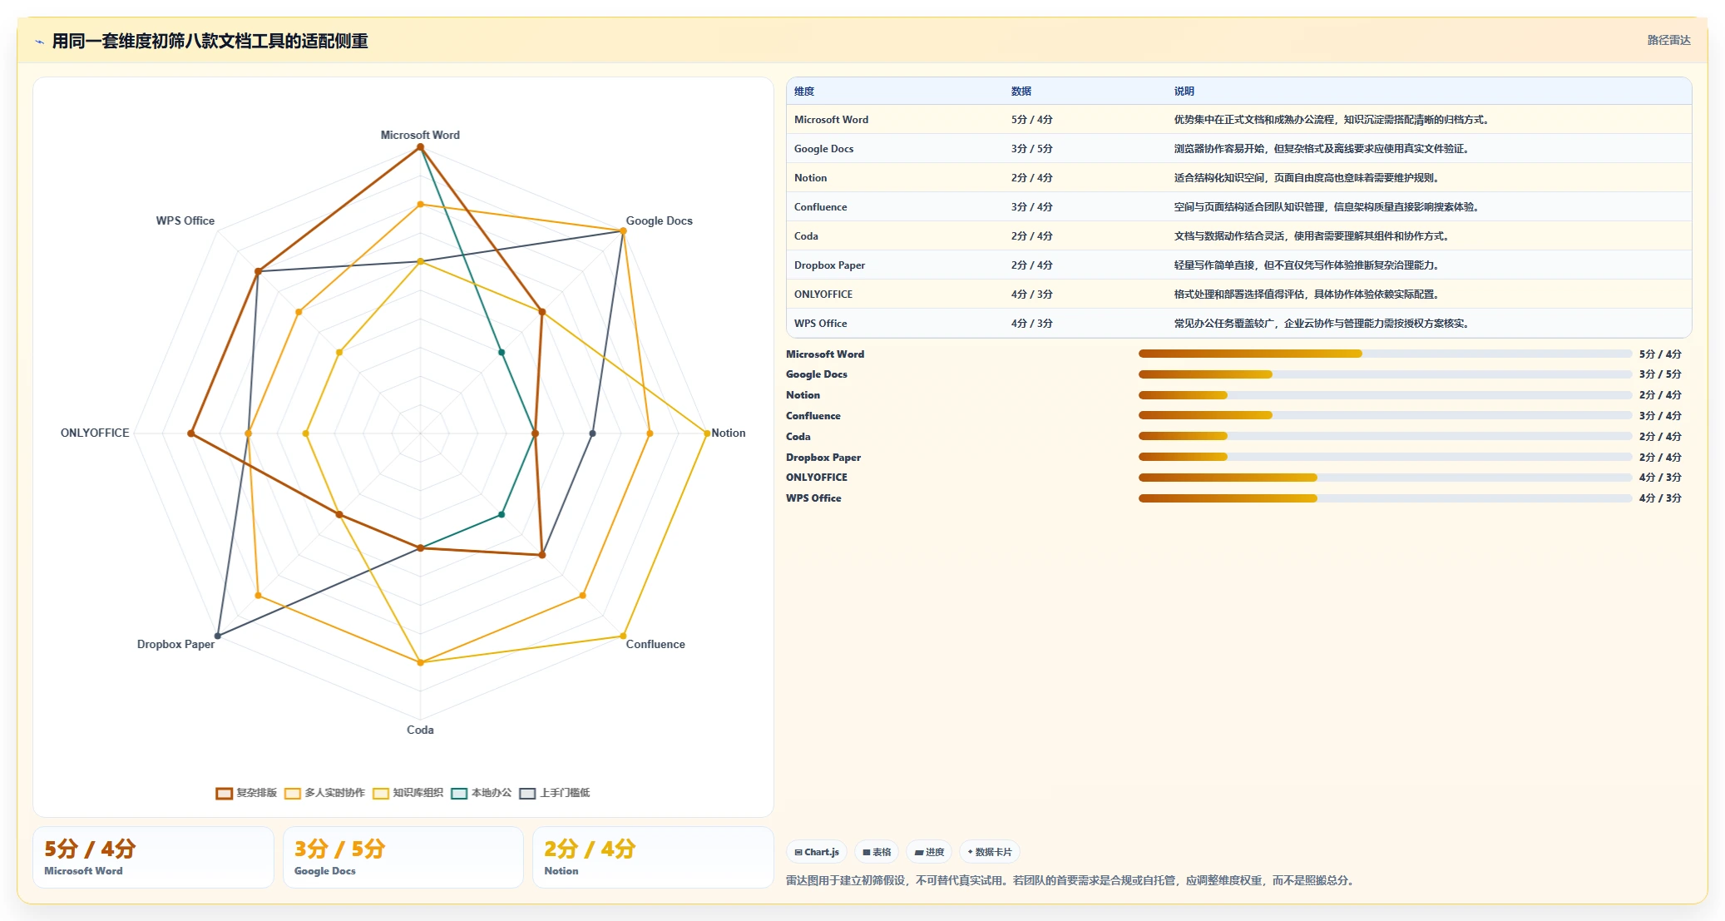Click the ONLYOFFICE progress bar

(1385, 478)
